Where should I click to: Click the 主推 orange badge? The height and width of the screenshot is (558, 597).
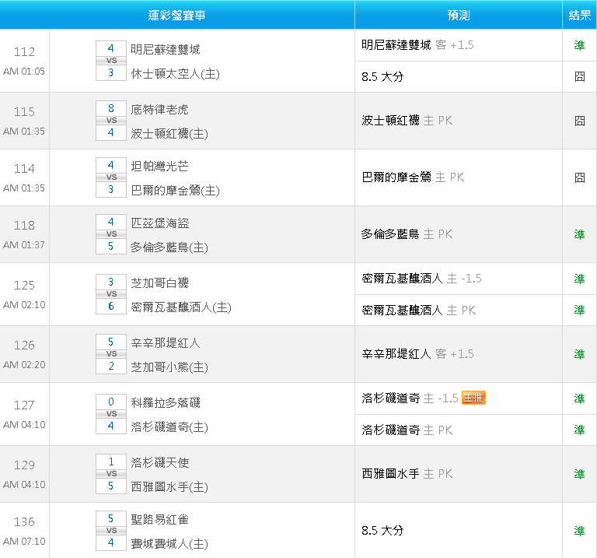pos(473,398)
